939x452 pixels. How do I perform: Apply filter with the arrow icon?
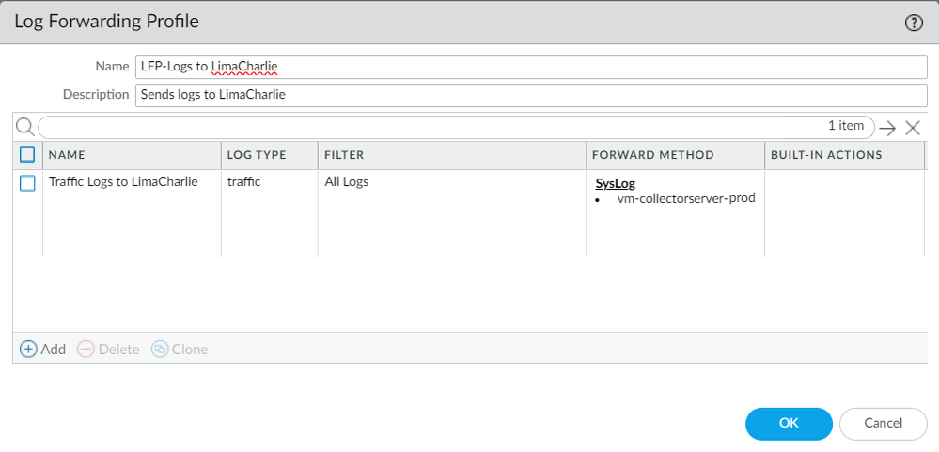pos(886,128)
